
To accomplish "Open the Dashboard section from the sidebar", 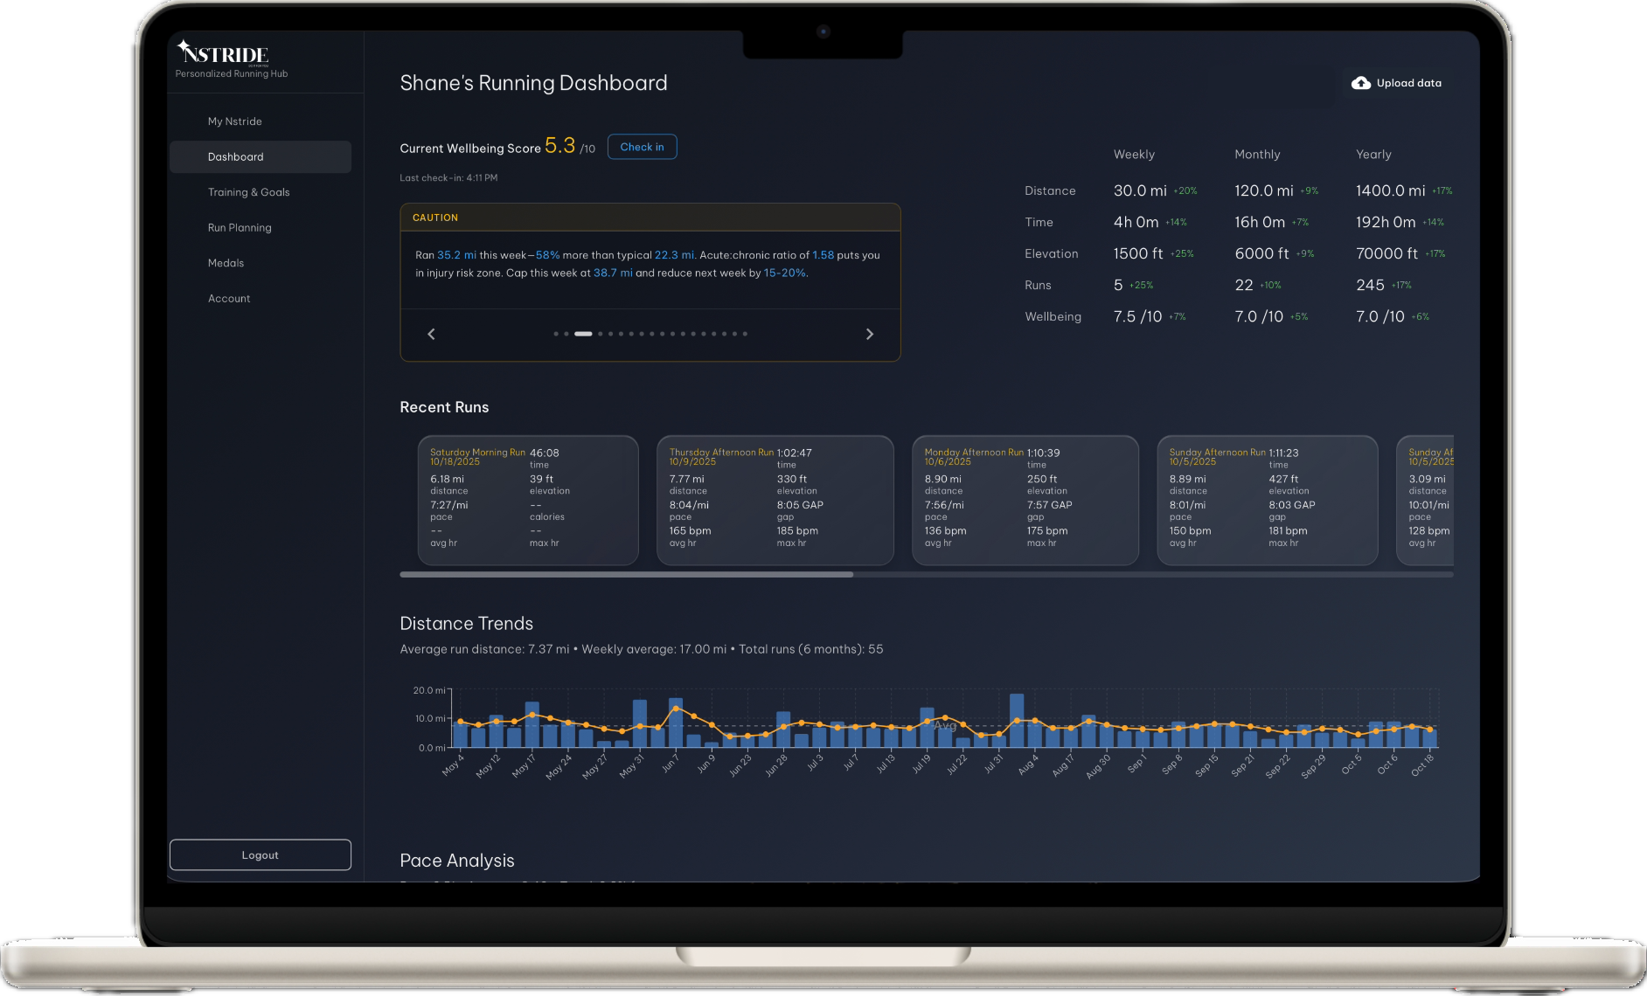I will 235,156.
